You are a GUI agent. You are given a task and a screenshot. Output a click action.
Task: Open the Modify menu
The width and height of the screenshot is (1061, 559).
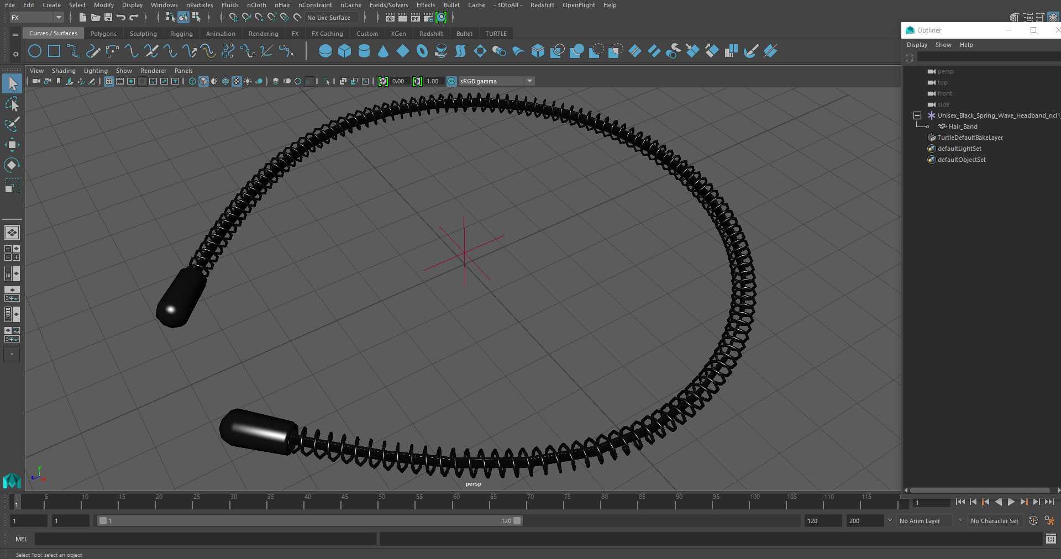click(104, 5)
